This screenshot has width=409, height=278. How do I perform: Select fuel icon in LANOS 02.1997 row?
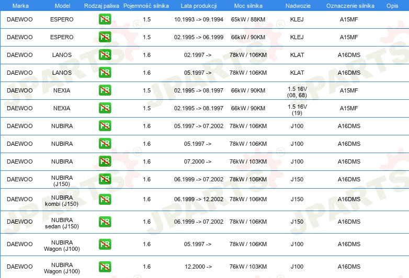[x=105, y=54]
